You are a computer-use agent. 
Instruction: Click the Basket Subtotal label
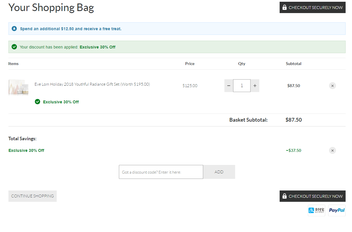pyautogui.click(x=249, y=120)
